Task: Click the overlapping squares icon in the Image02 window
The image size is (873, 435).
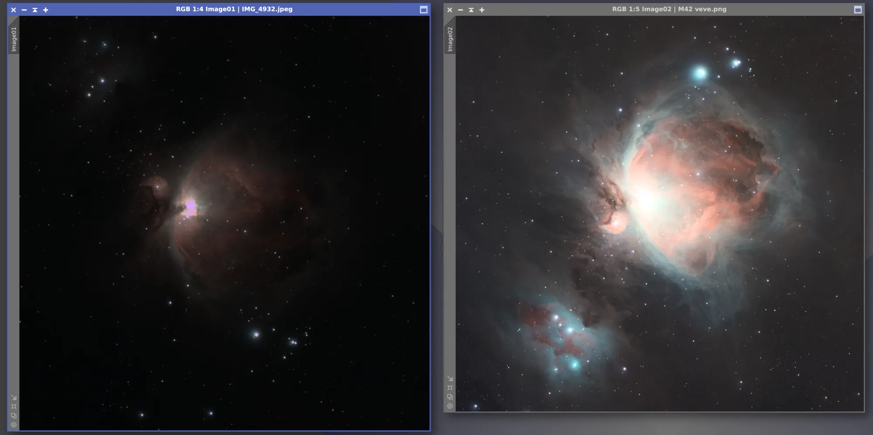Action: click(x=450, y=397)
